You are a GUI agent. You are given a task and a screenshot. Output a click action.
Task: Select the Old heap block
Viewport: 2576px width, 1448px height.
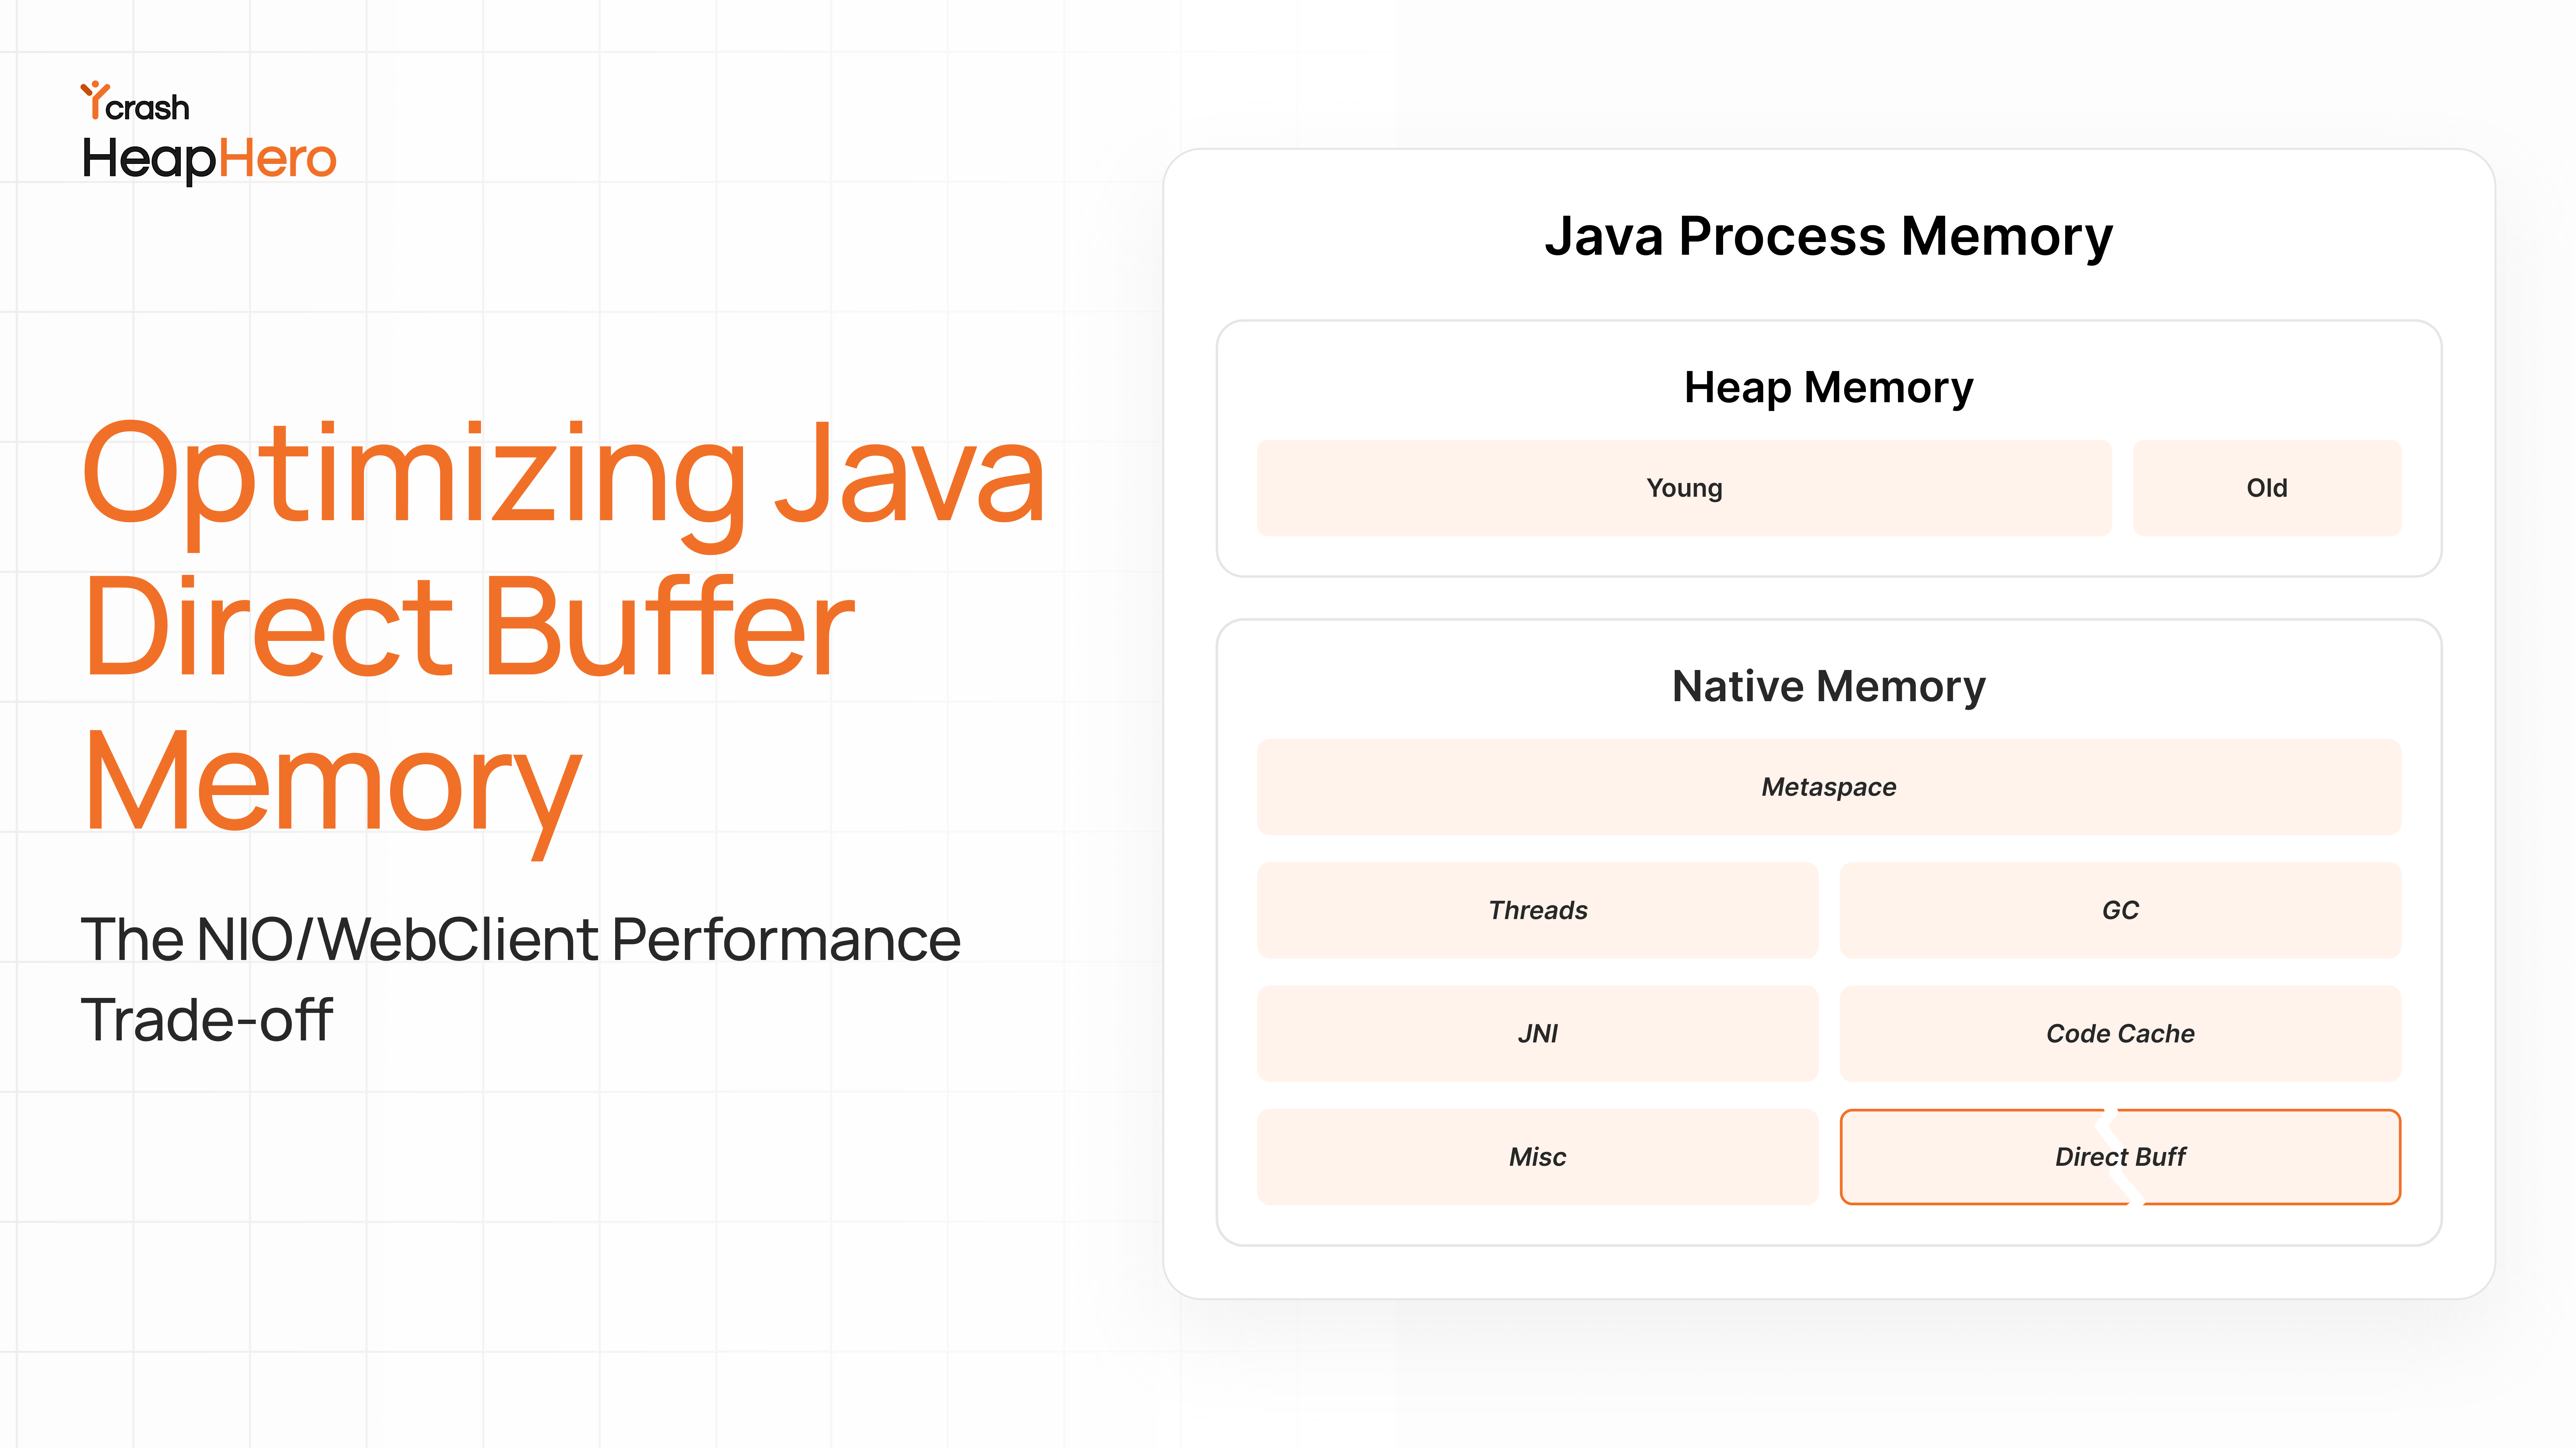point(2266,488)
